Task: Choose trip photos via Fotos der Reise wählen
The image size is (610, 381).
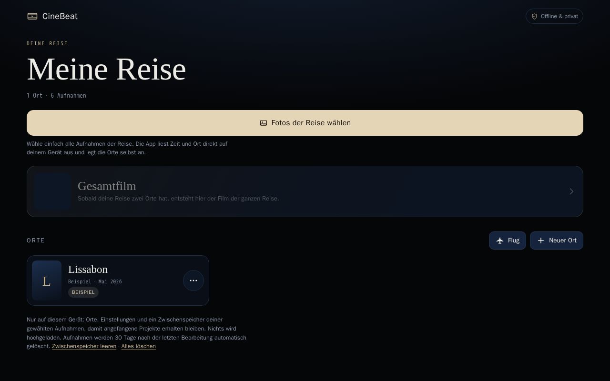Action: pos(305,123)
